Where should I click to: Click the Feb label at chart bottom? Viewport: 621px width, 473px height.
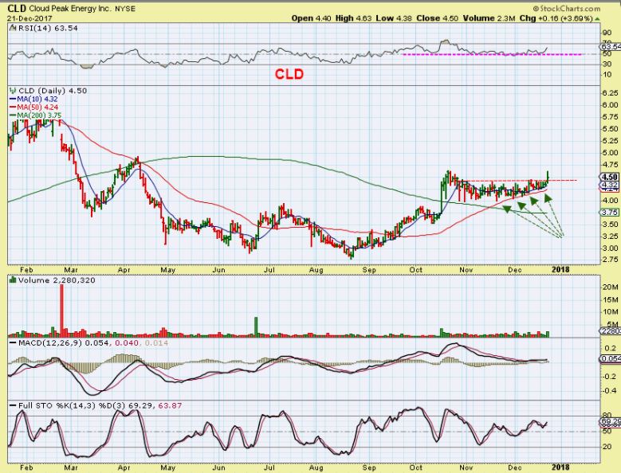coord(26,467)
